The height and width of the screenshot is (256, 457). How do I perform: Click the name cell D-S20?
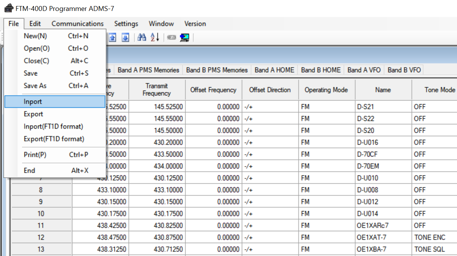coord(383,130)
